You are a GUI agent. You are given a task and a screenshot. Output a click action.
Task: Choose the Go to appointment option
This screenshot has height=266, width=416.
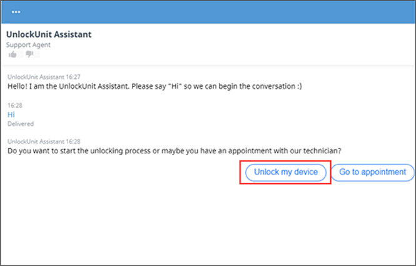pyautogui.click(x=372, y=171)
